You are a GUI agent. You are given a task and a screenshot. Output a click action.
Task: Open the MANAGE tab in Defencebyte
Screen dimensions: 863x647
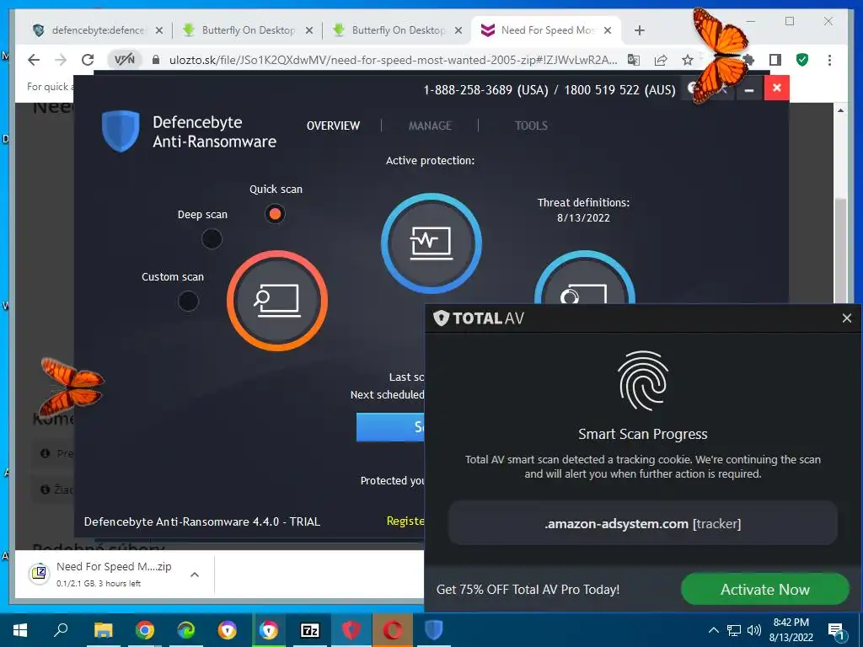[x=430, y=126]
